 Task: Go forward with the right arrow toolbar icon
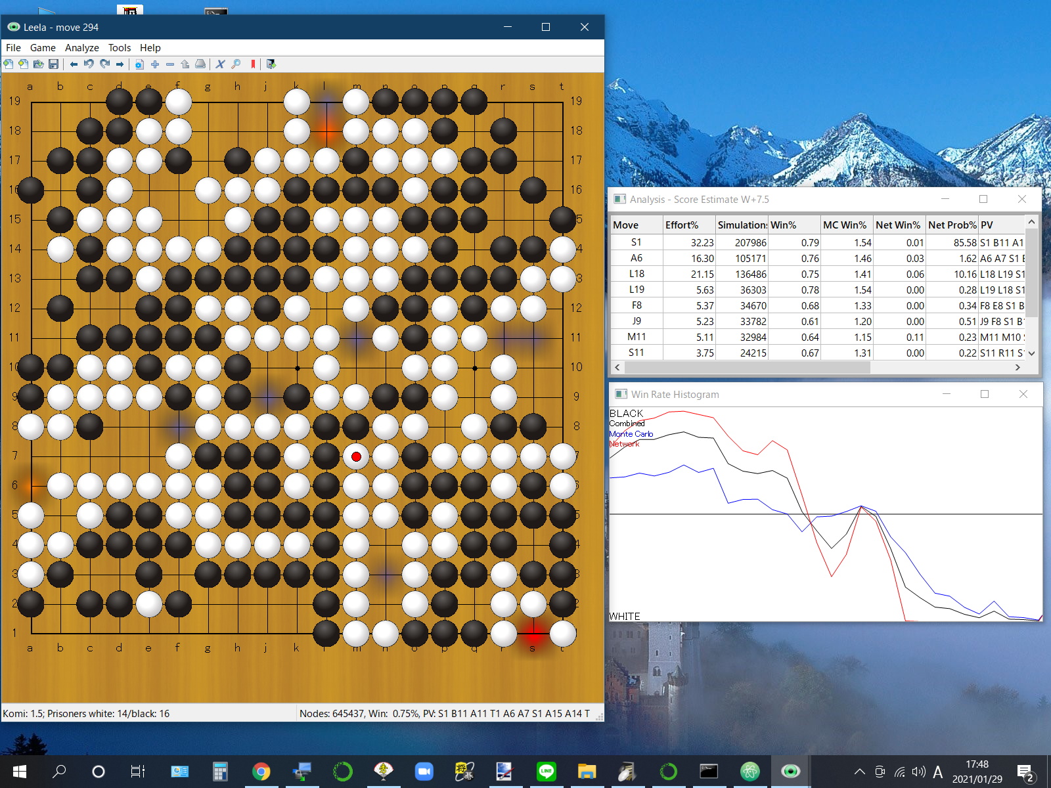coord(120,64)
